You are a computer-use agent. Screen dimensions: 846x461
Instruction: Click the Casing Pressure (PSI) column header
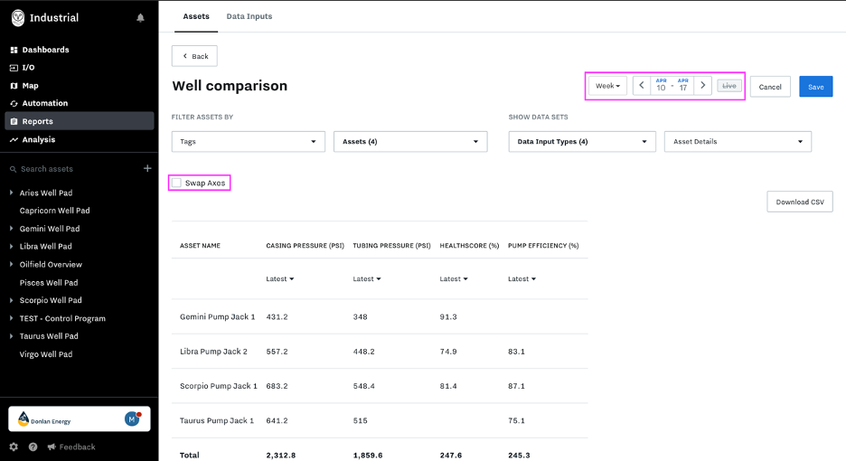point(305,246)
